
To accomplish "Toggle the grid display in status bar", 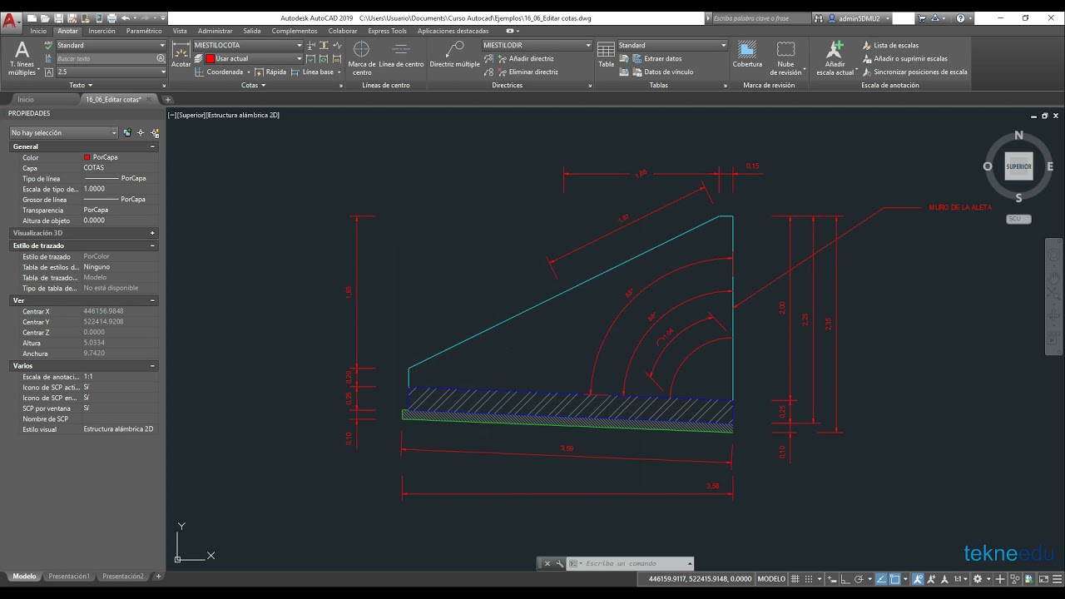I will [x=795, y=579].
